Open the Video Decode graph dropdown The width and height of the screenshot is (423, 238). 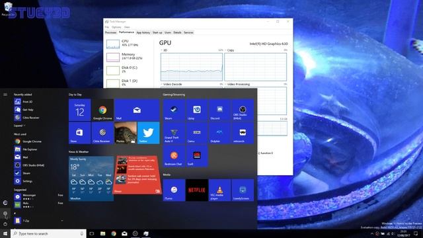171,84
